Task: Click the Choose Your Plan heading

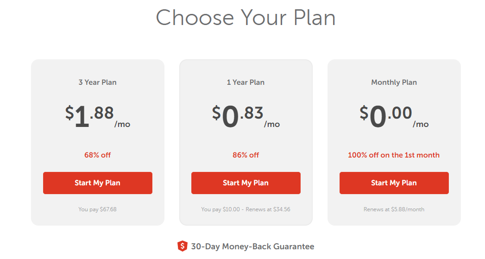Action: tap(246, 17)
